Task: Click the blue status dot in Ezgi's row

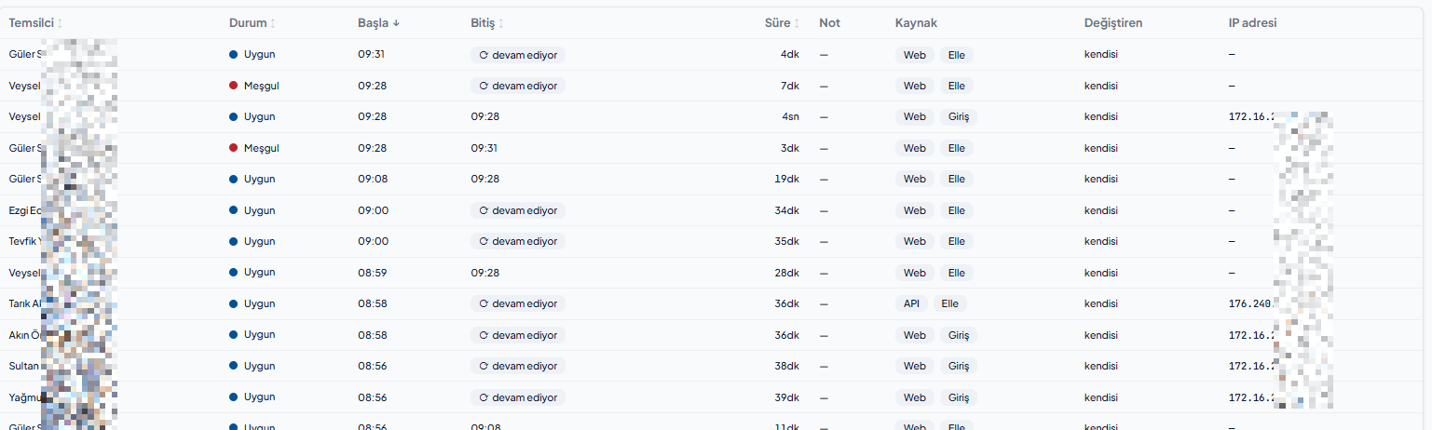Action: click(234, 210)
